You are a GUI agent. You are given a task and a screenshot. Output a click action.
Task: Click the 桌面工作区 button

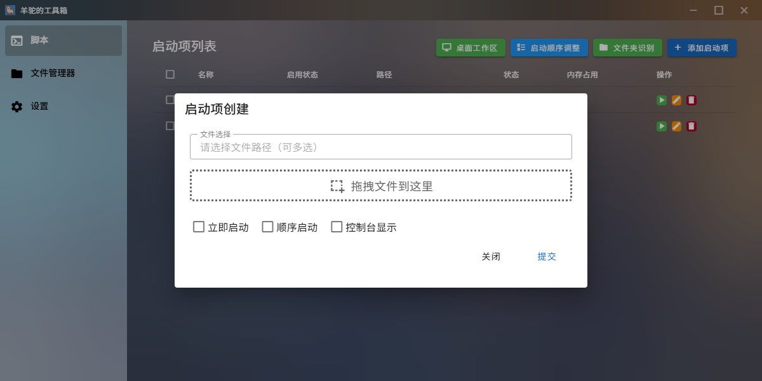pyautogui.click(x=471, y=48)
